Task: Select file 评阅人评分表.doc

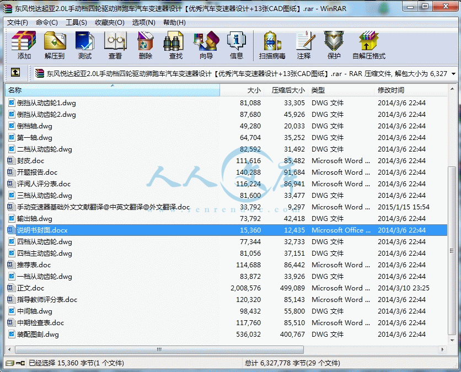Action: (44, 184)
